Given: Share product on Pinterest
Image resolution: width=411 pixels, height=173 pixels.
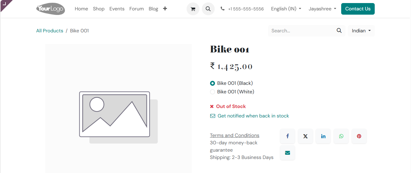Looking at the screenshot, I should pyautogui.click(x=359, y=136).
